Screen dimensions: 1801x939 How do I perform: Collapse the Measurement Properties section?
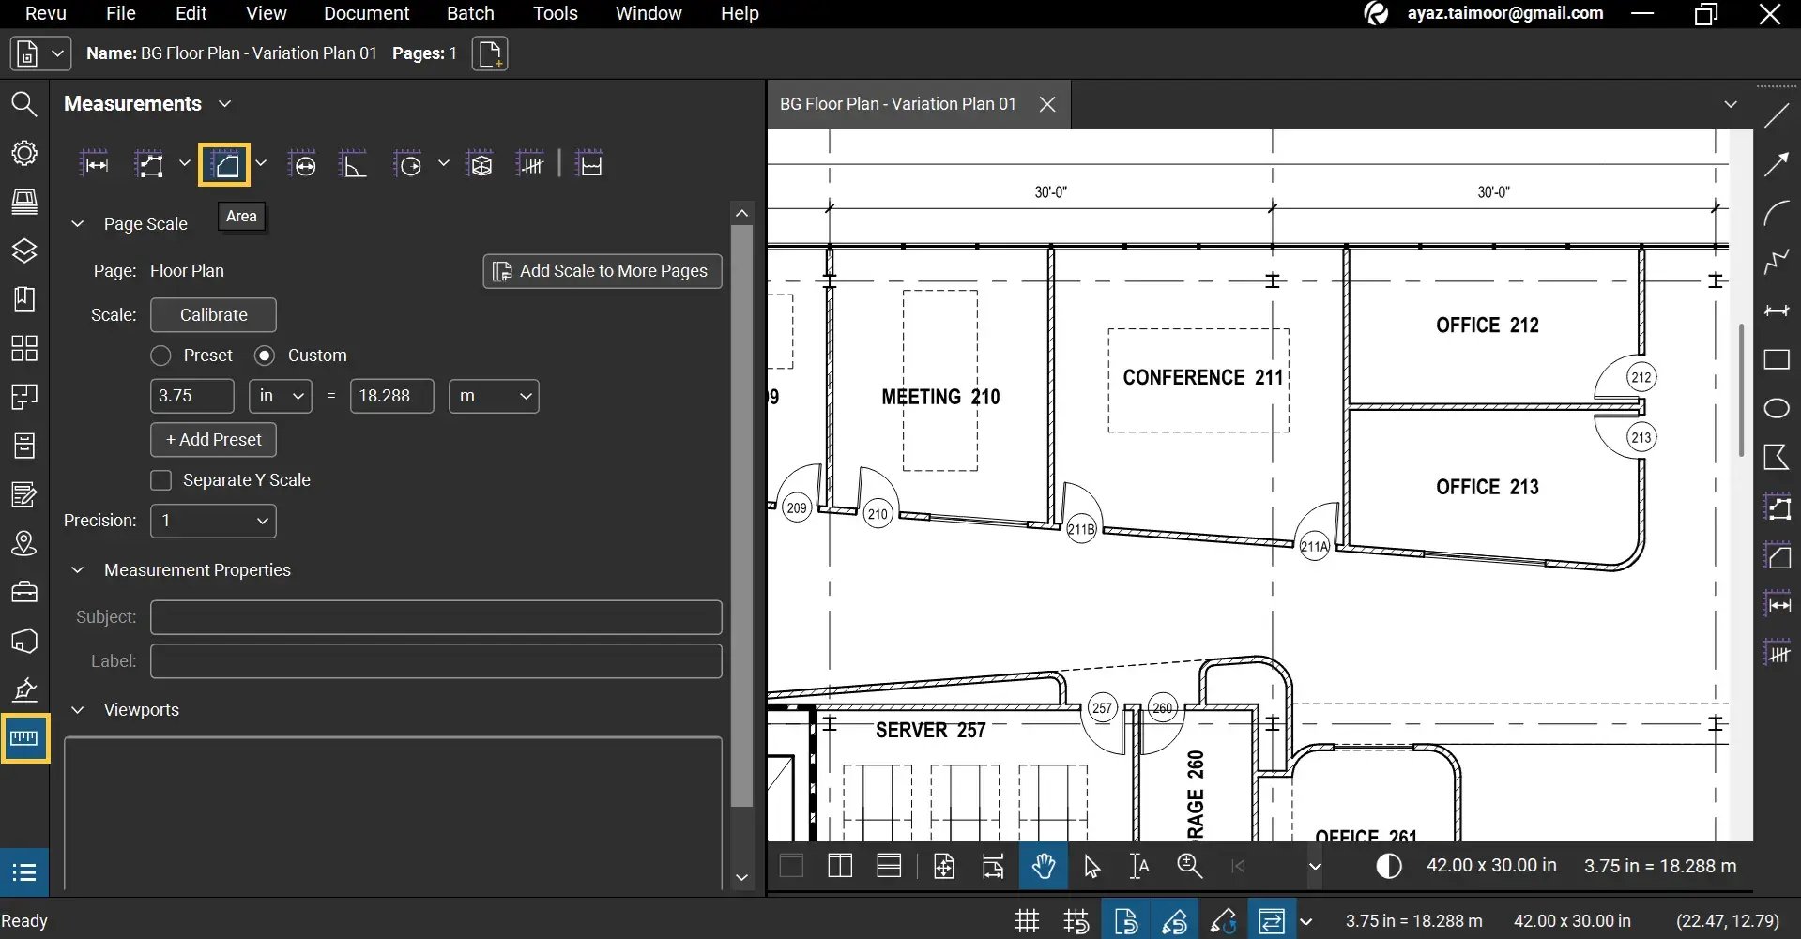pos(78,570)
